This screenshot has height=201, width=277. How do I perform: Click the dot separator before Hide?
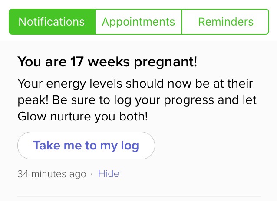tap(92, 174)
